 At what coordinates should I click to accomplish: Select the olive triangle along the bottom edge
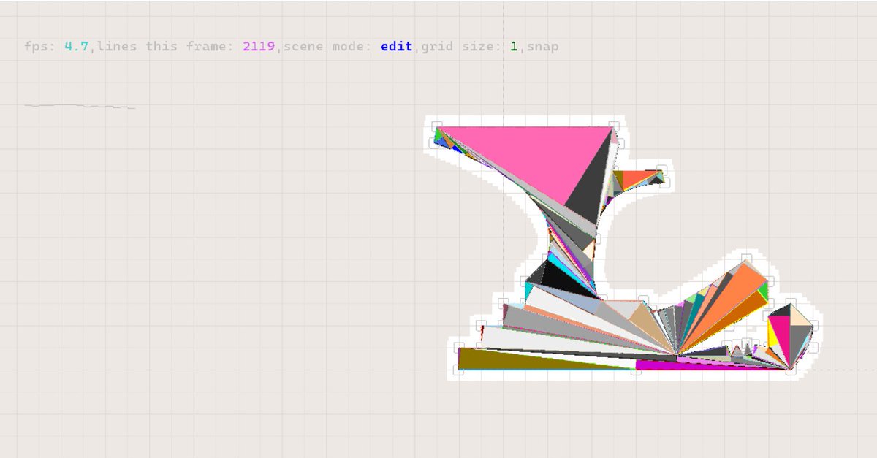[512, 361]
